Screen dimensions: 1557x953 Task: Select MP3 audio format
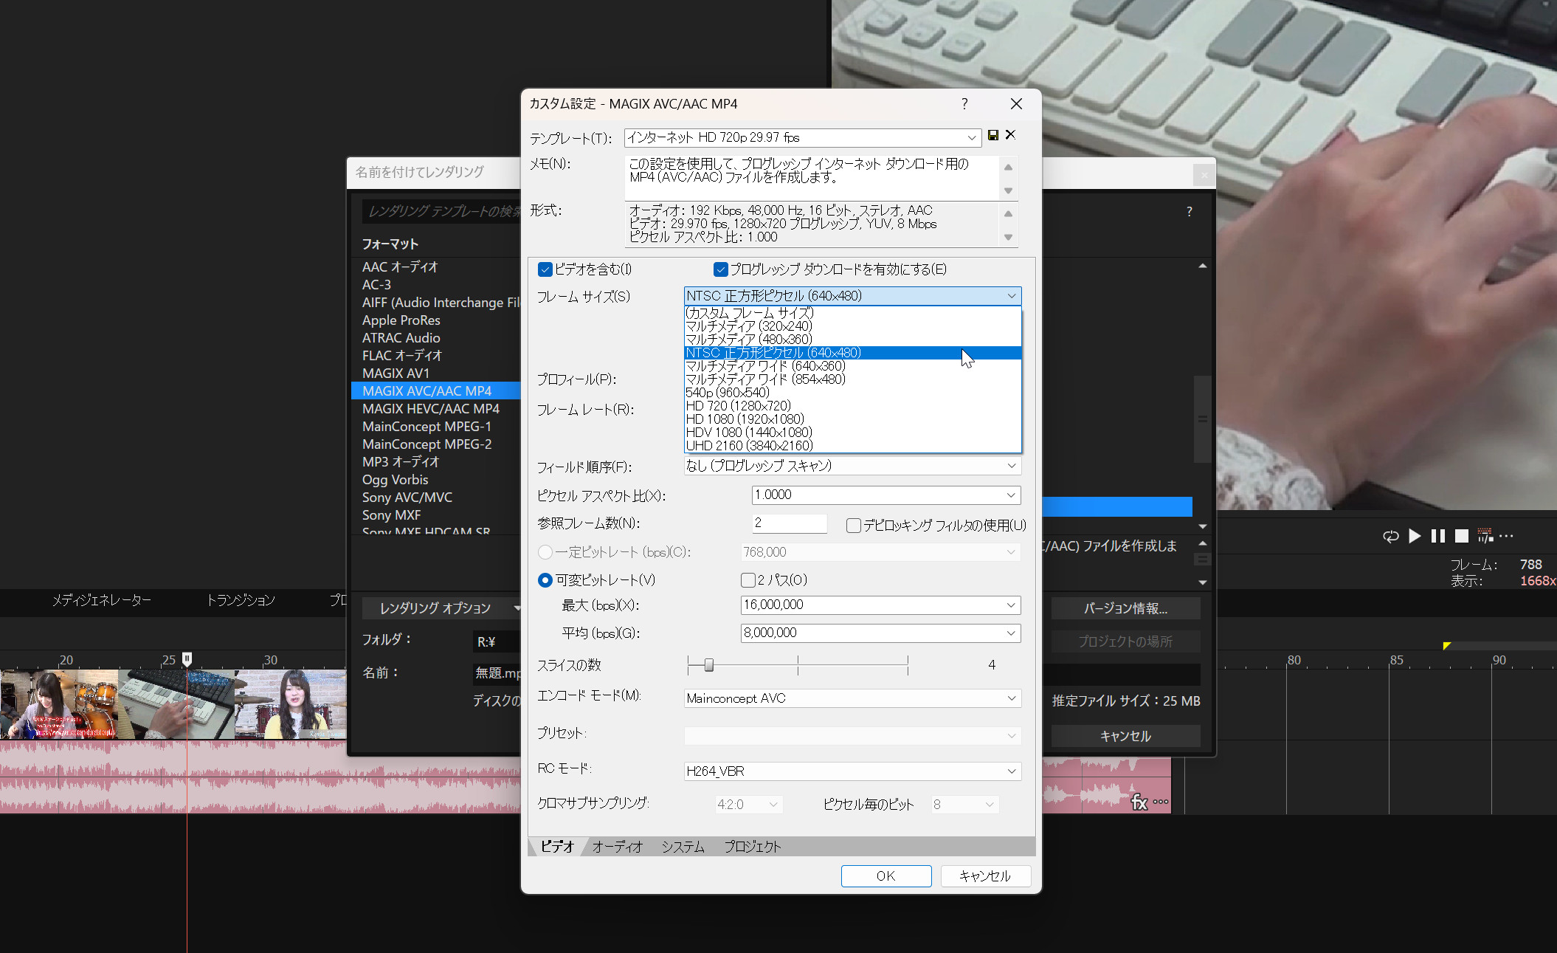click(x=435, y=462)
